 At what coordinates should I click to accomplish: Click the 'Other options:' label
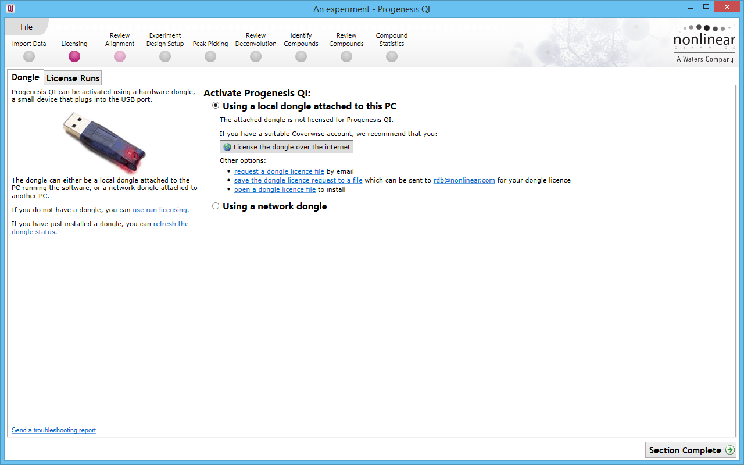pos(243,160)
